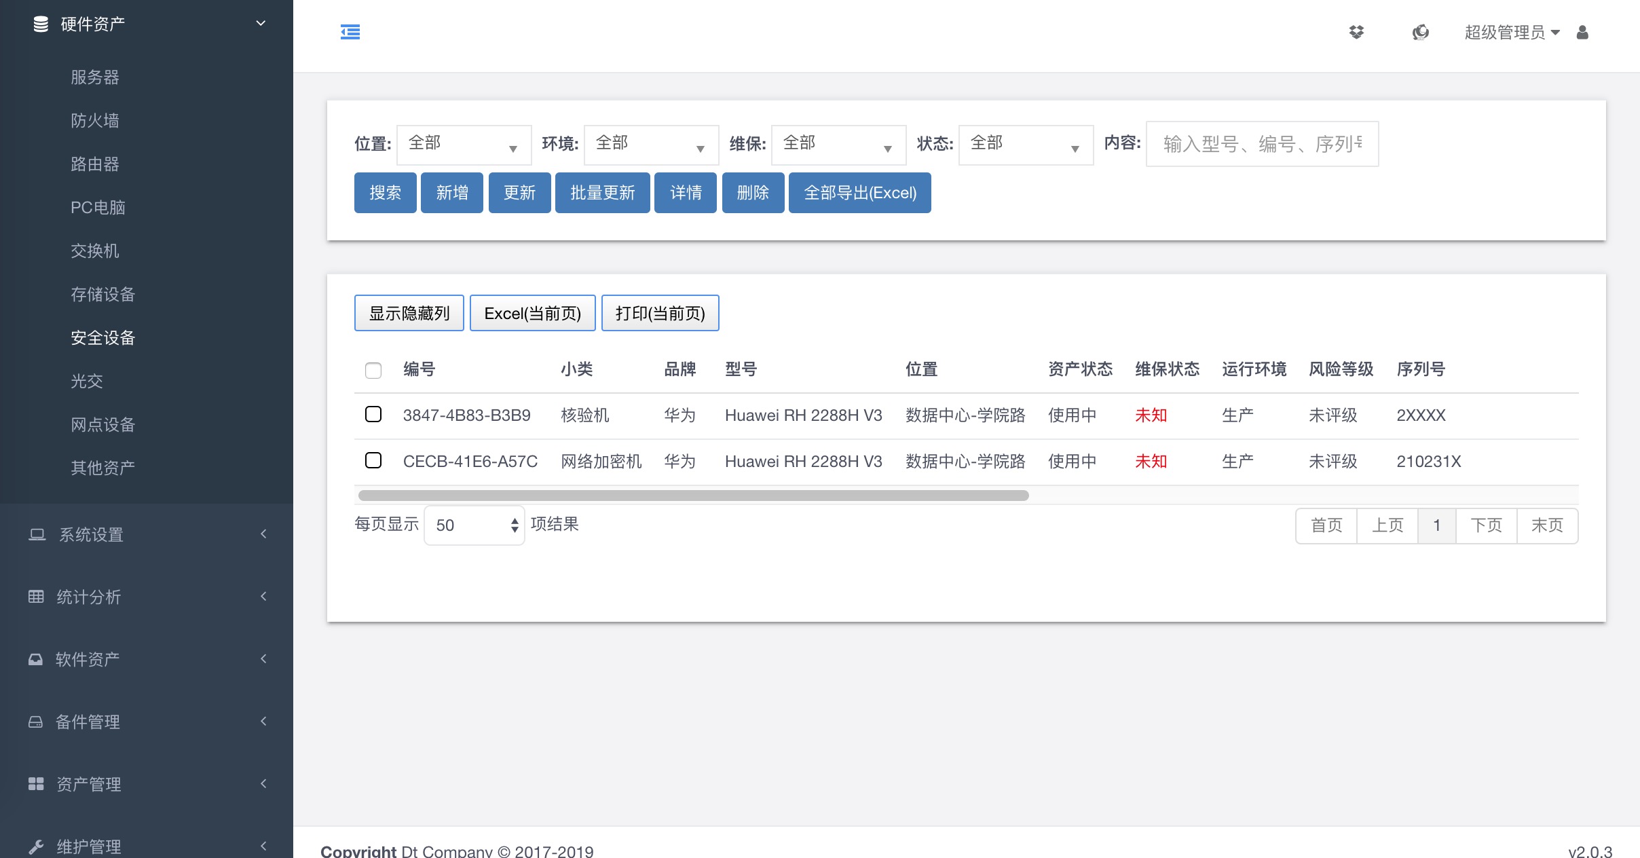Open the user profile icon at top right

point(1582,32)
